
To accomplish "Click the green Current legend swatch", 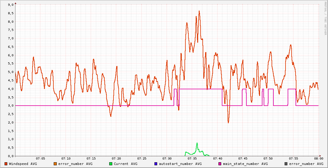I will click(111, 164).
